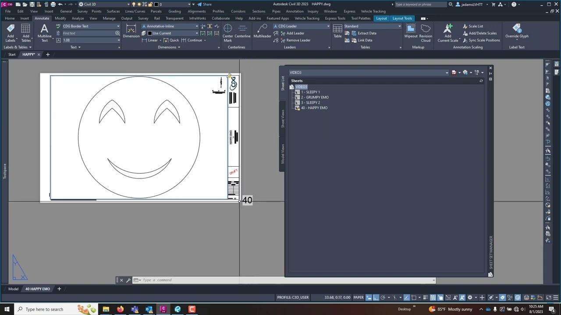Screen dimensions: 561x315
Task: Click the Plot printer icon in the quick access toolbar
Action: [x=53, y=4]
